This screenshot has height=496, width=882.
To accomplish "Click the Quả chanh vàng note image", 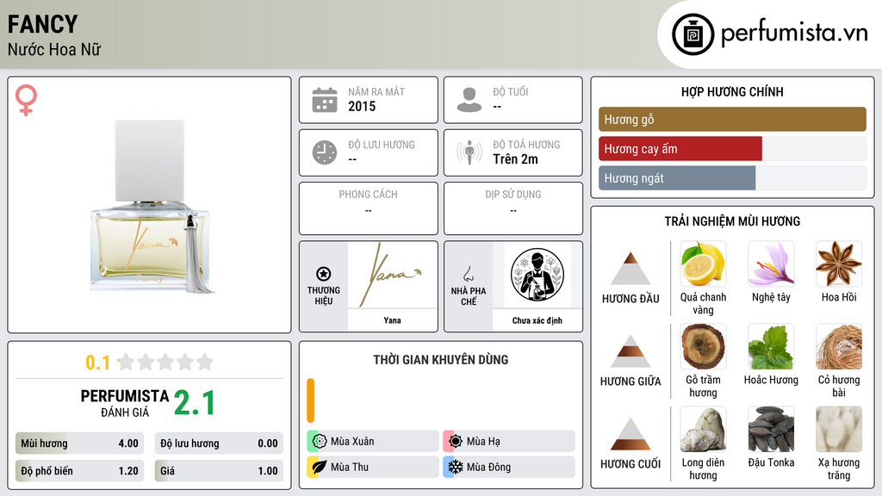I will (x=703, y=263).
